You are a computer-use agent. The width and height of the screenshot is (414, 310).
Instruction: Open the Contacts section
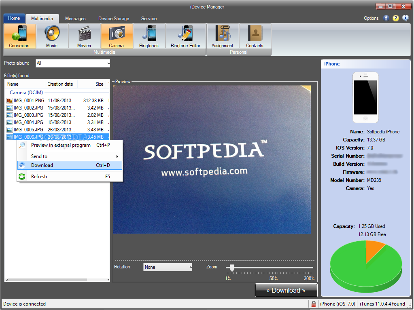point(255,36)
